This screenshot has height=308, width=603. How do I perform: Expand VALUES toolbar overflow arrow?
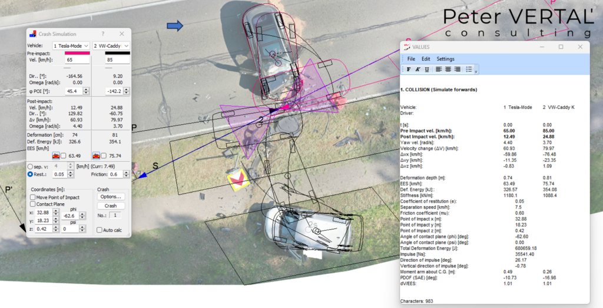pyautogui.click(x=476, y=71)
